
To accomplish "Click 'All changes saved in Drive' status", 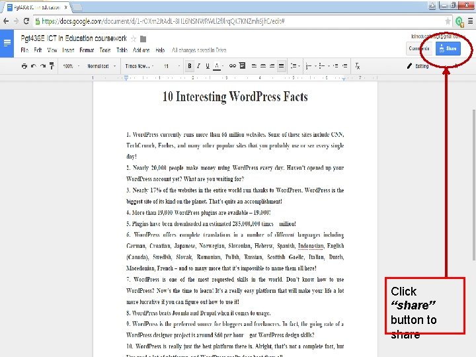I will tap(199, 50).
